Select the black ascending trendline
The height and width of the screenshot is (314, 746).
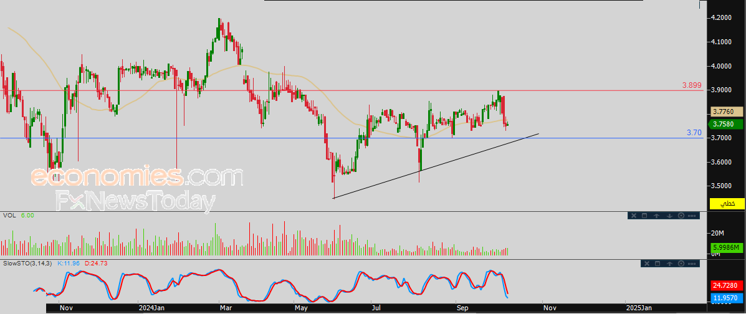436,166
